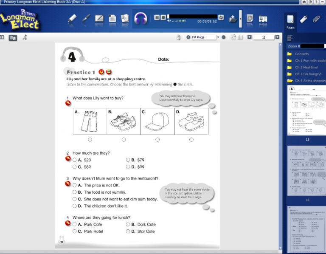The width and height of the screenshot is (326, 254).
Task: Select the highlighter tool in the toolbar
Action: tap(72, 18)
